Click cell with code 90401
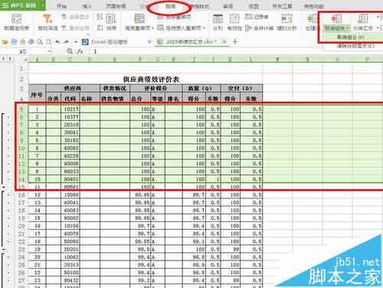Image resolution: width=383 pixels, height=288 pixels. click(x=70, y=179)
